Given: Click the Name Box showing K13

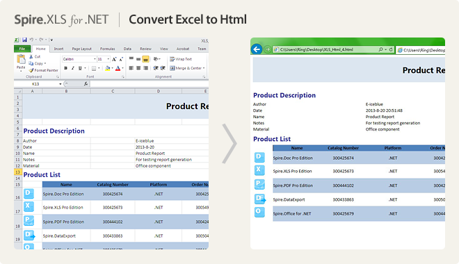Looking at the screenshot, I should (x=35, y=84).
